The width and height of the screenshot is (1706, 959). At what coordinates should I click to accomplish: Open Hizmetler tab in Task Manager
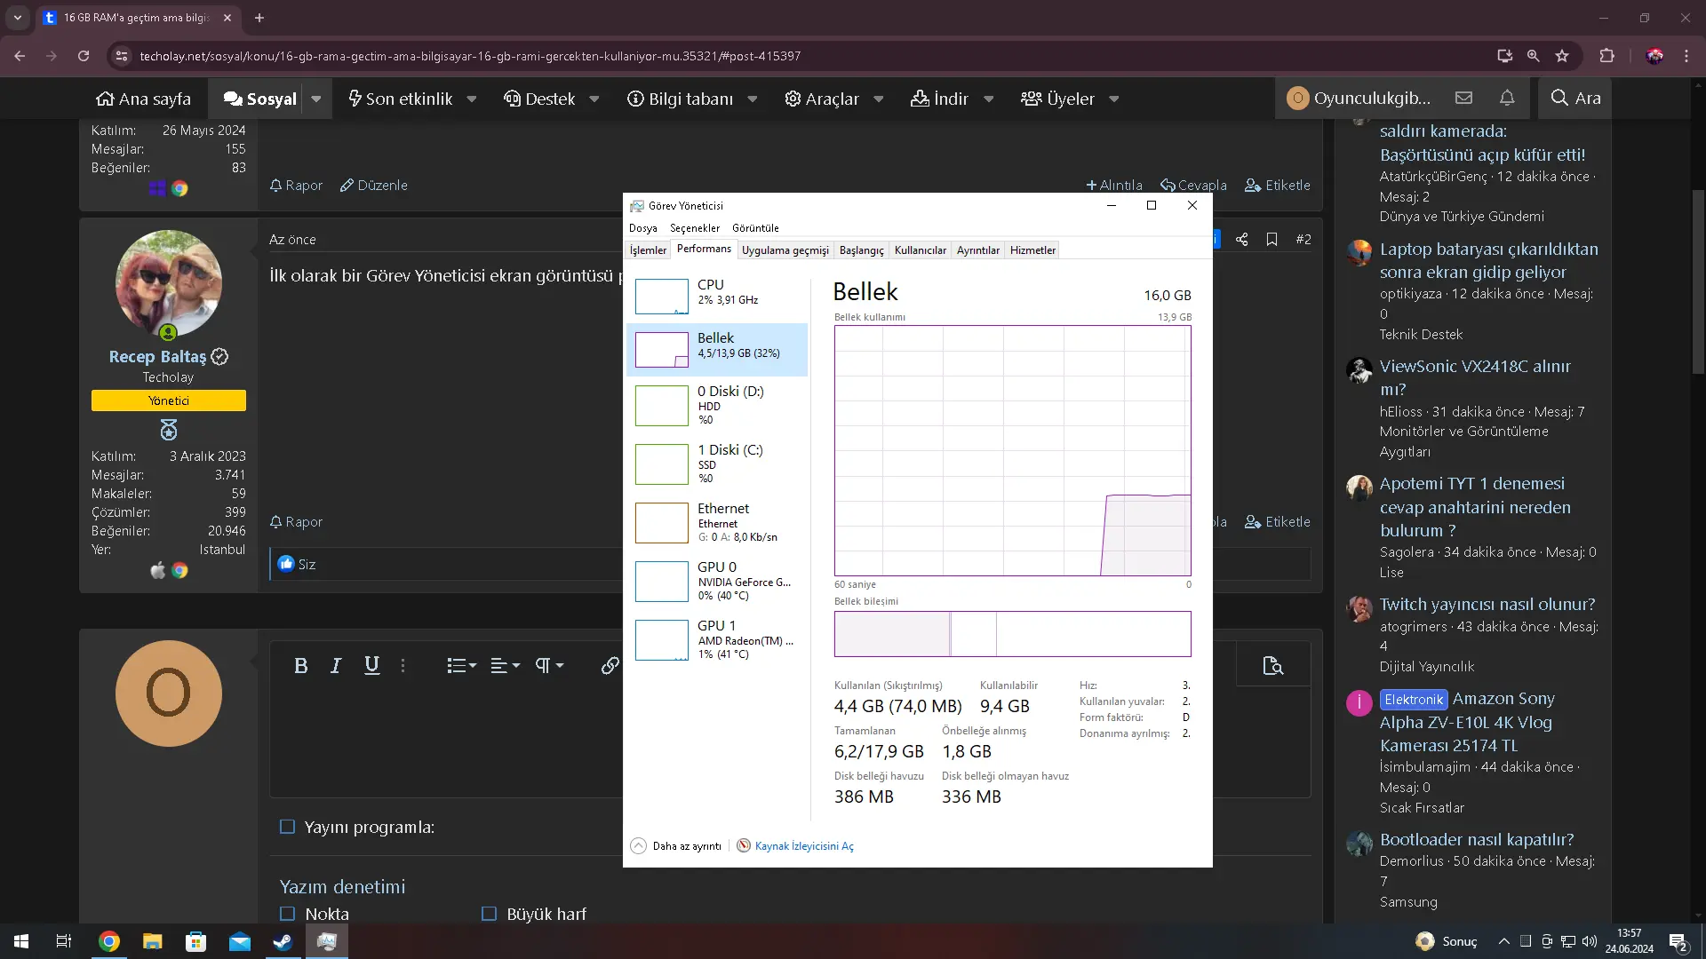coord(1032,250)
